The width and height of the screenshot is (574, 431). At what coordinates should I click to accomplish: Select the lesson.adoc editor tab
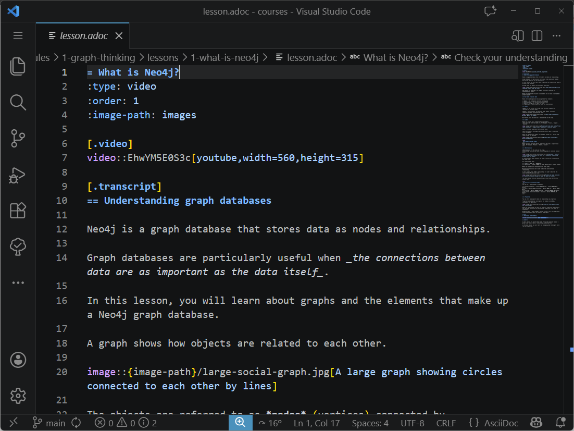[x=83, y=36]
